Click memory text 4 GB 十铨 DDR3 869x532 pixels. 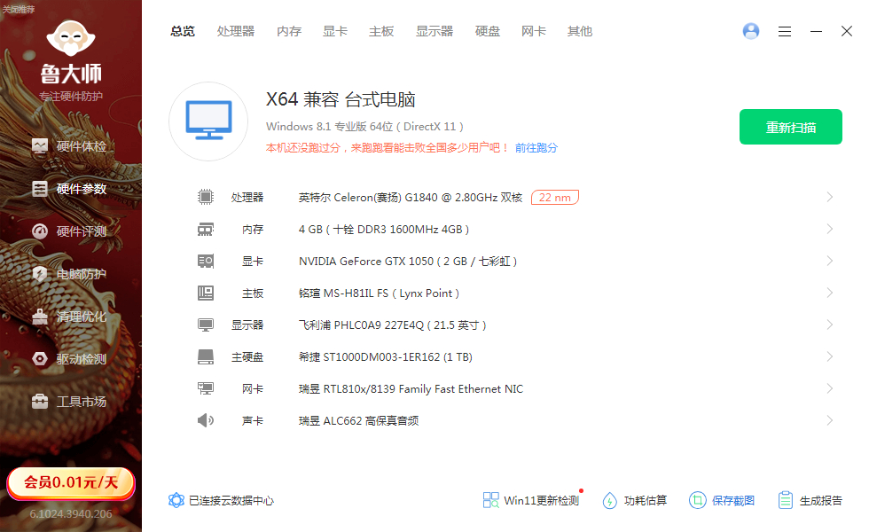pos(383,230)
